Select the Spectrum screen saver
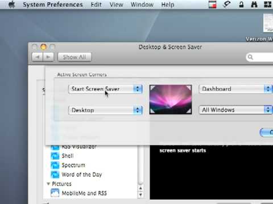This screenshot has height=204, width=273. point(73,165)
